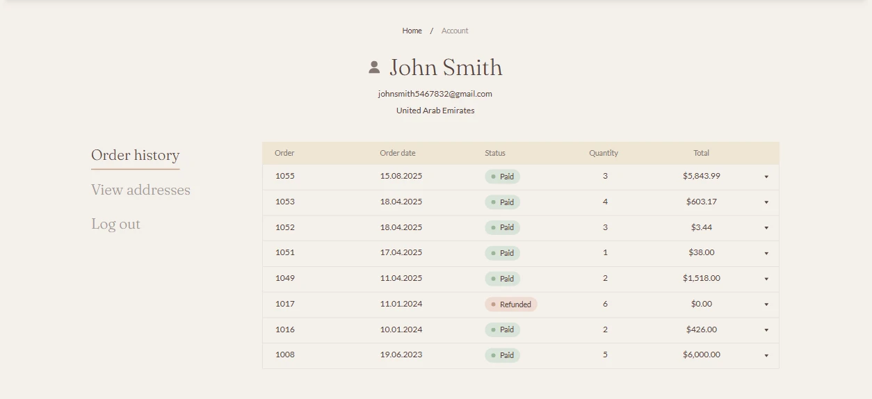Open the View addresses section
The height and width of the screenshot is (399, 872).
point(140,190)
